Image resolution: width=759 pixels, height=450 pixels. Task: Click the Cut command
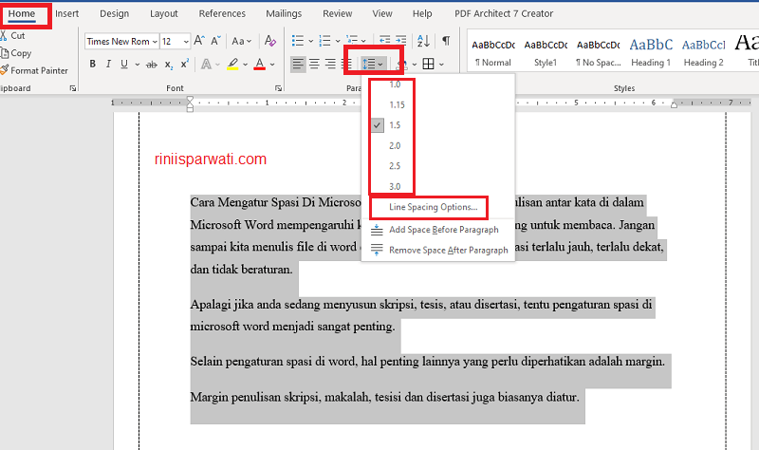coord(13,36)
